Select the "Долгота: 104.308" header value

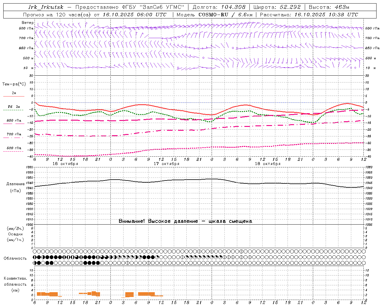219,7
